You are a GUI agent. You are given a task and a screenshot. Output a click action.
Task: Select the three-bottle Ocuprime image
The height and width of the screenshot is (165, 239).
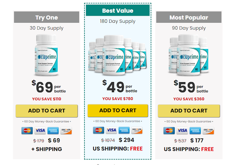pos(189,55)
